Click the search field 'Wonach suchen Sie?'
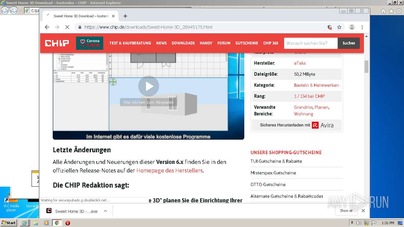The width and height of the screenshot is (404, 227). (311, 43)
